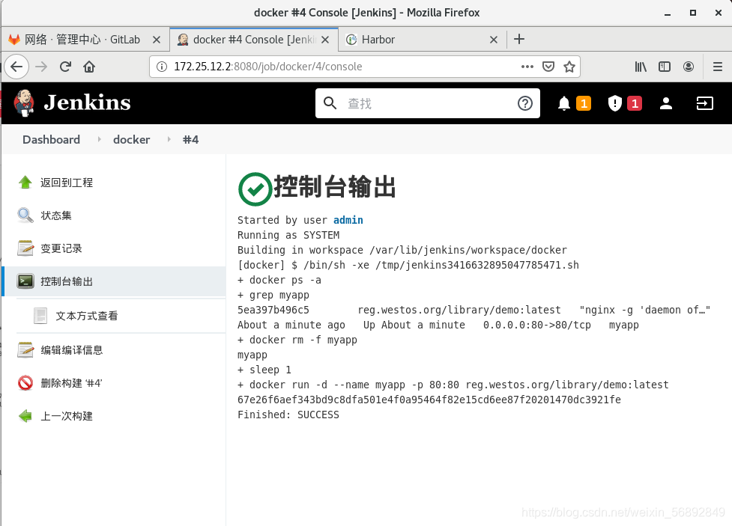Open 变更记录 sidebar link

click(61, 248)
